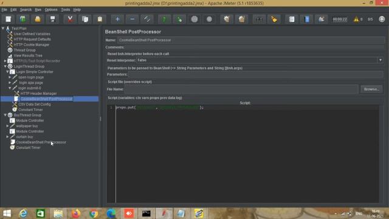Collapse the BuyThread Group node
The image size is (389, 219).
5,115
